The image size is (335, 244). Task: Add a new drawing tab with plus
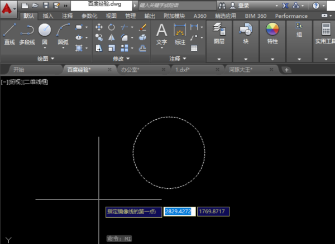pos(286,70)
